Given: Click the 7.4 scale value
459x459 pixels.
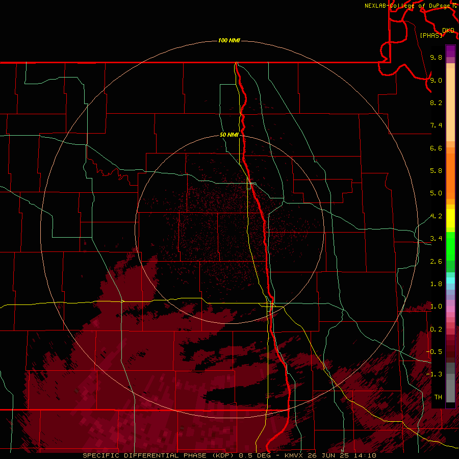Looking at the screenshot, I should coord(436,125).
